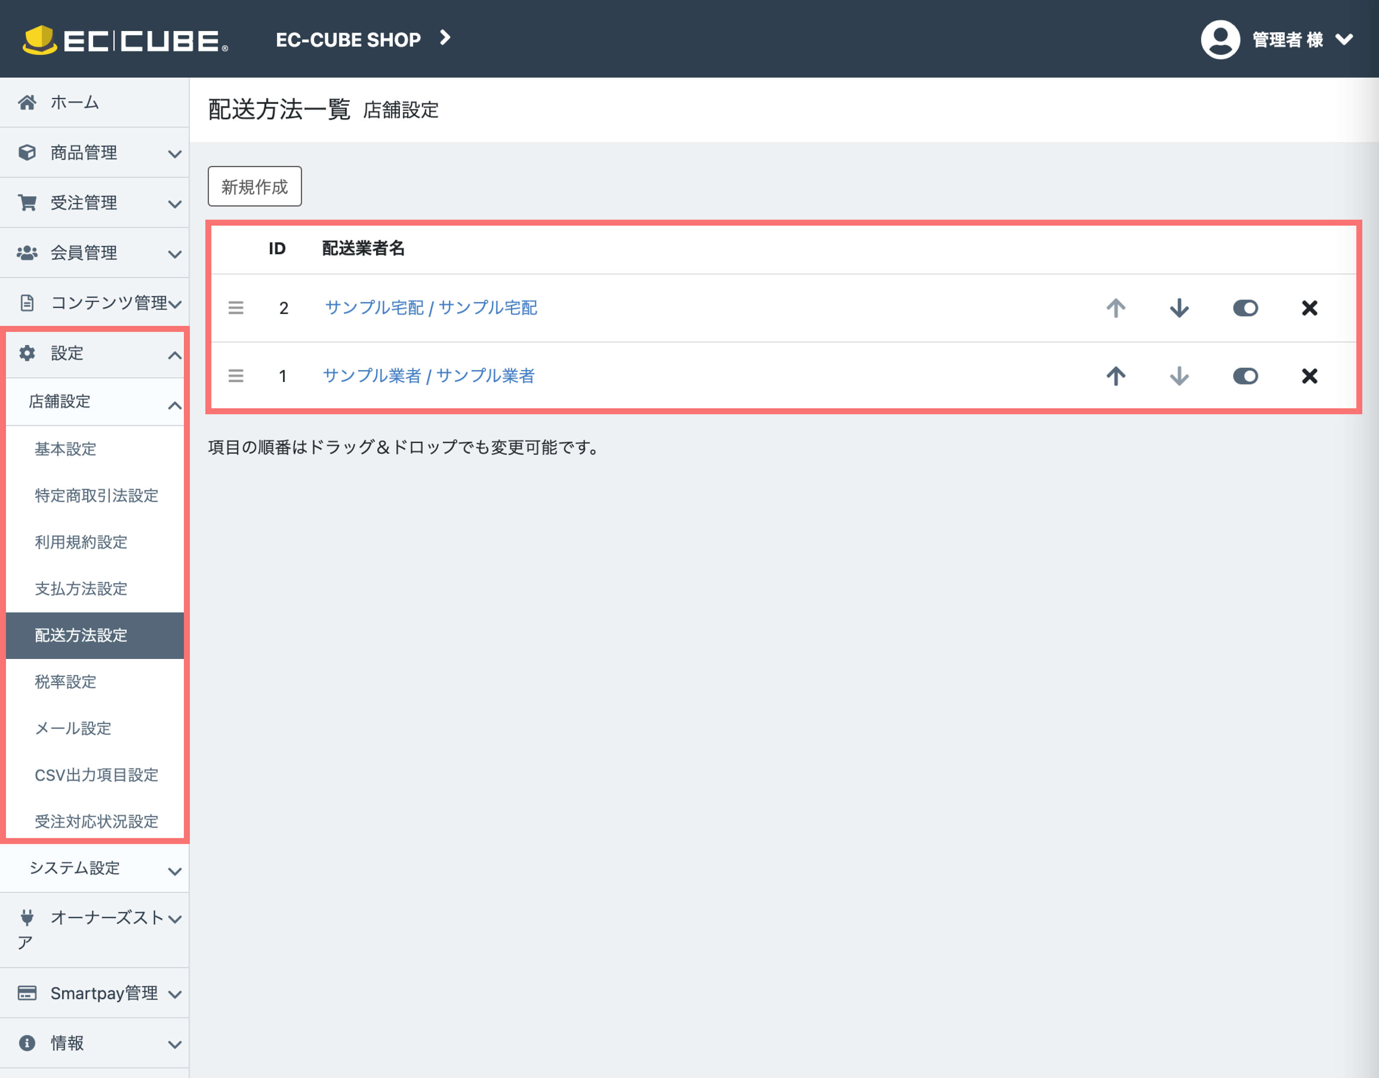Toggle visibility switch for サンプル業者
The image size is (1379, 1078).
tap(1245, 376)
